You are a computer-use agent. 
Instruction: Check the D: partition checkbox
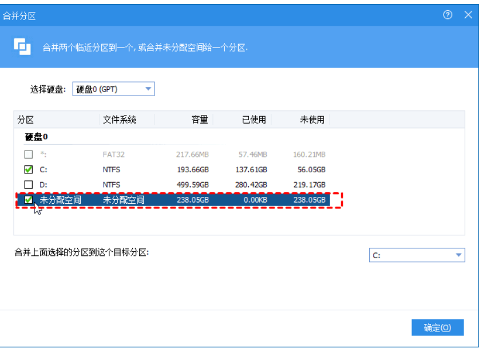click(x=29, y=185)
